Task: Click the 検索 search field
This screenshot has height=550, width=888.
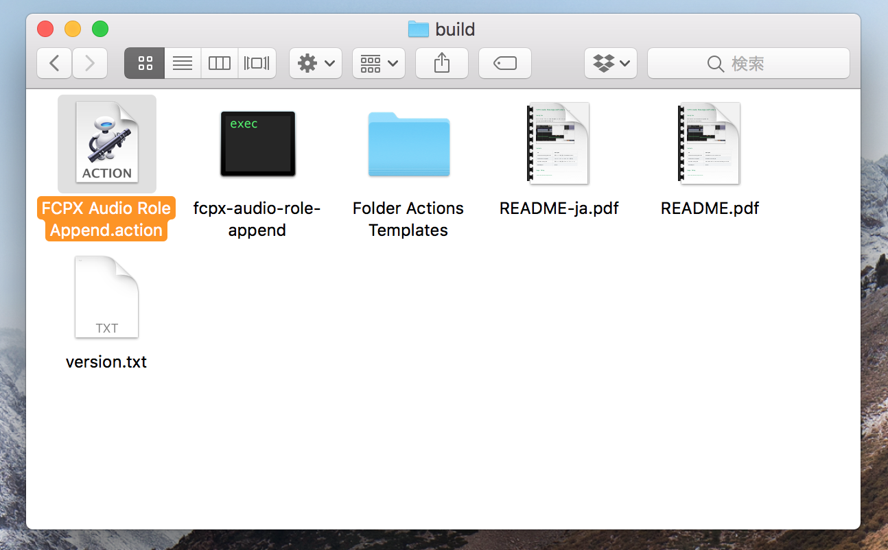Action: tap(749, 63)
